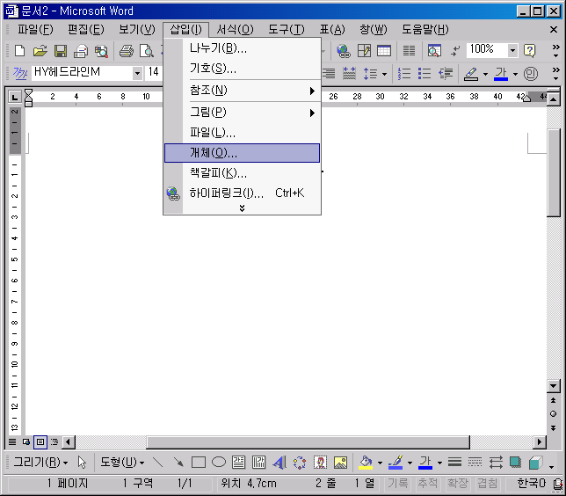Expand the highlight color dropdown arrow
Image resolution: width=566 pixels, height=496 pixels.
pos(485,74)
